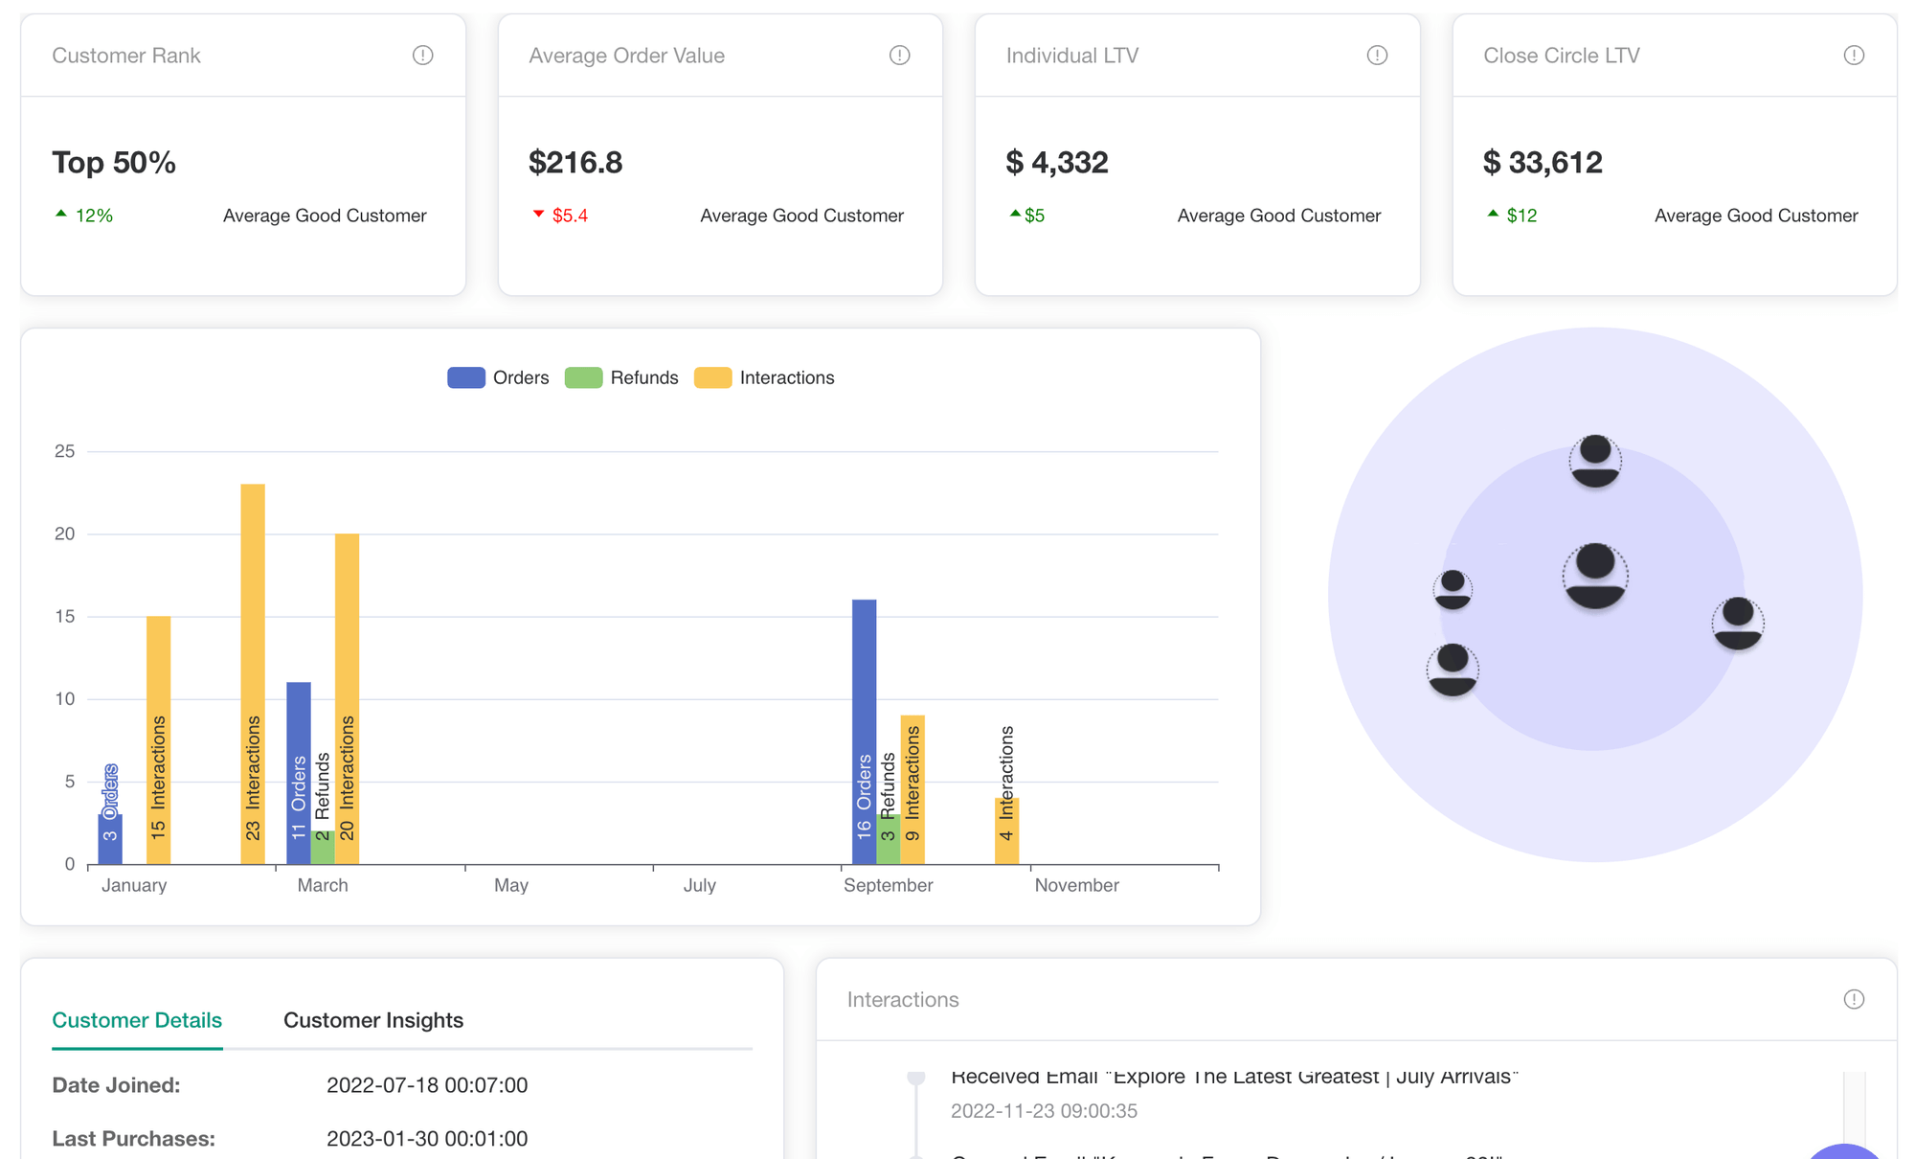Toggle the Orders series in chart legend
The height and width of the screenshot is (1159, 1915).
point(520,377)
